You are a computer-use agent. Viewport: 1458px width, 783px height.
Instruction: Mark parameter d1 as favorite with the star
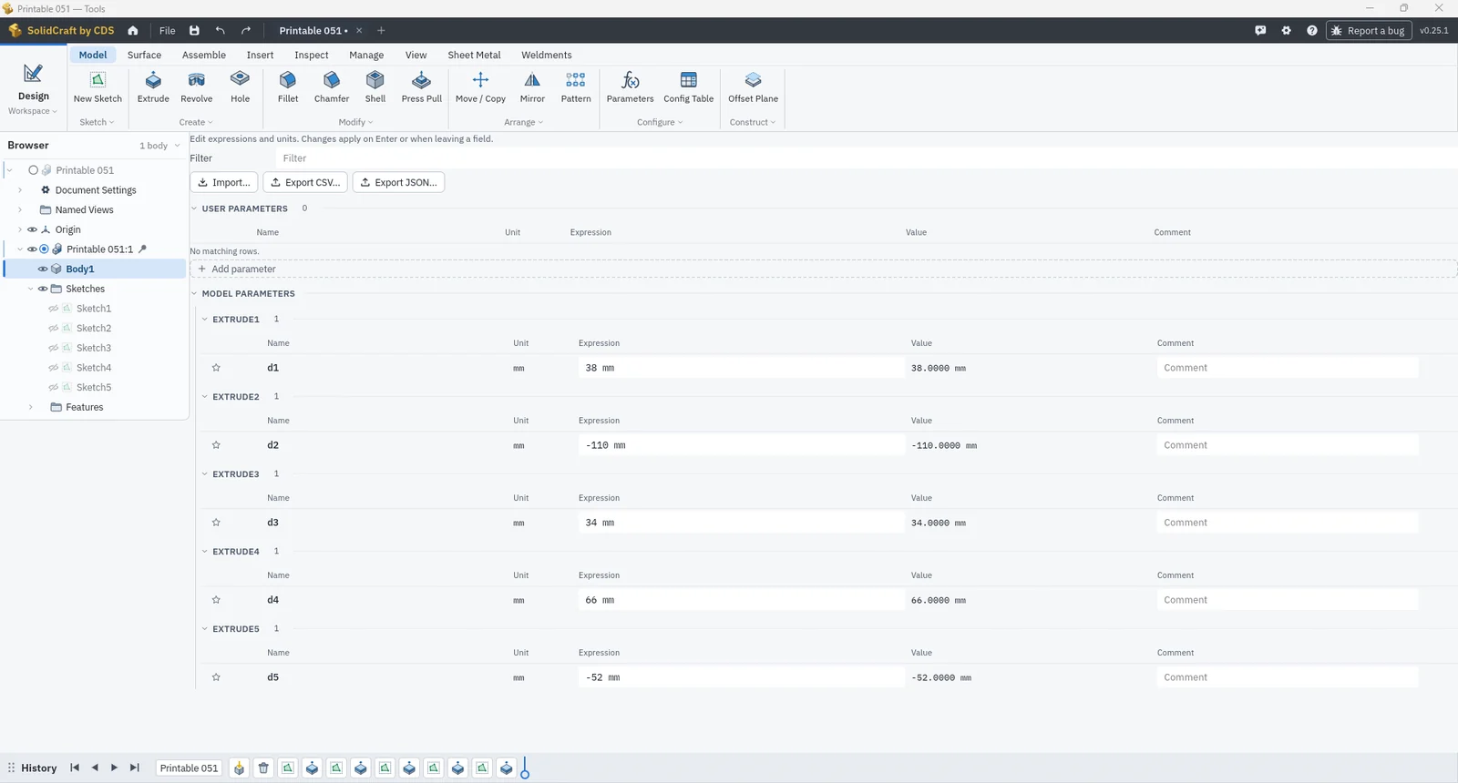click(216, 368)
